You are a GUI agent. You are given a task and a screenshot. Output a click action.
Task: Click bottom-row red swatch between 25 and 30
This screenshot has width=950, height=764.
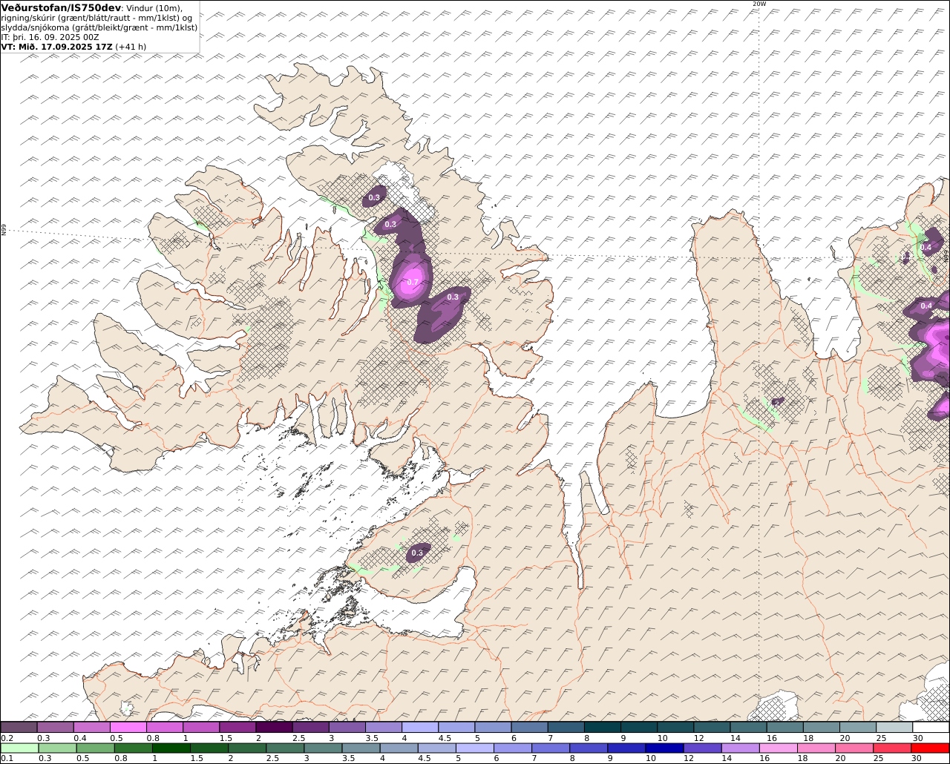[892, 748]
